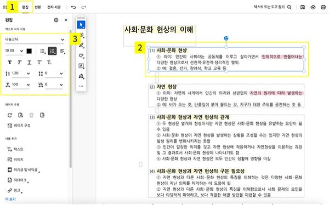Screen dimensions: 329x205
Task: Open 페이지 구성 (Organize pages)
Action: click(19, 126)
